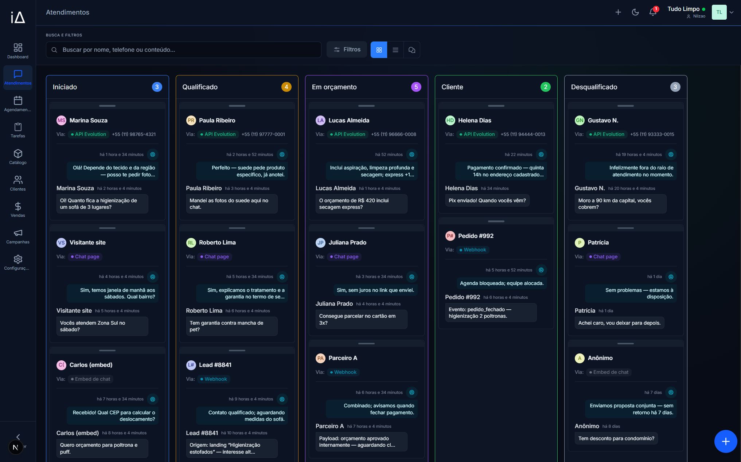The height and width of the screenshot is (462, 741).
Task: Open the Filtros button
Action: click(347, 50)
